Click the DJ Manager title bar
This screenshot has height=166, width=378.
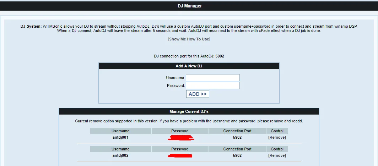click(189, 6)
